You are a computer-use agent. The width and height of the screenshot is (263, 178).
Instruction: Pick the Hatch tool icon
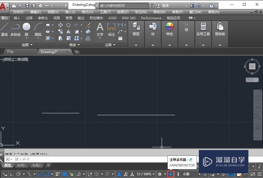click(48, 38)
